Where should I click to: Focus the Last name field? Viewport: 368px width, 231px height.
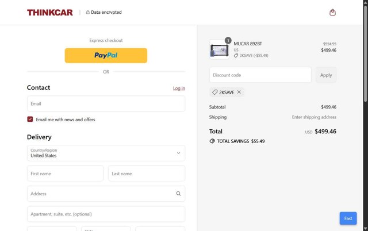[147, 174]
